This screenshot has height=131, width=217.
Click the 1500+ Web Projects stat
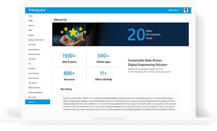click(x=69, y=58)
